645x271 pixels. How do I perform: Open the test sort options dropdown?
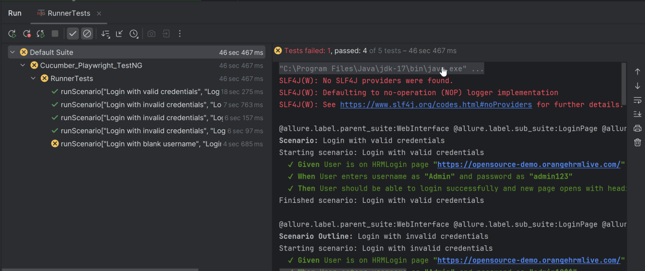[x=105, y=34]
